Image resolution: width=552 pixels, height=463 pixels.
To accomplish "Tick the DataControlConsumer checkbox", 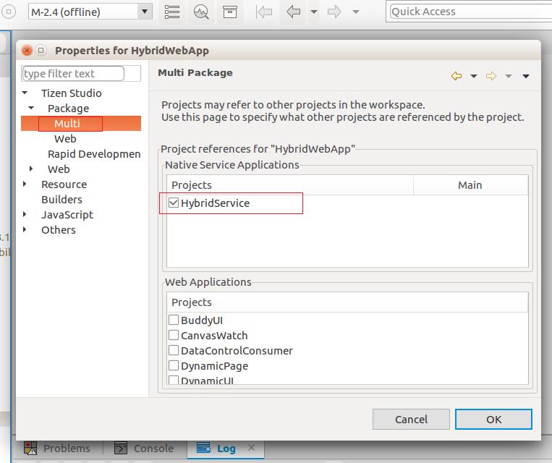I will [x=174, y=350].
